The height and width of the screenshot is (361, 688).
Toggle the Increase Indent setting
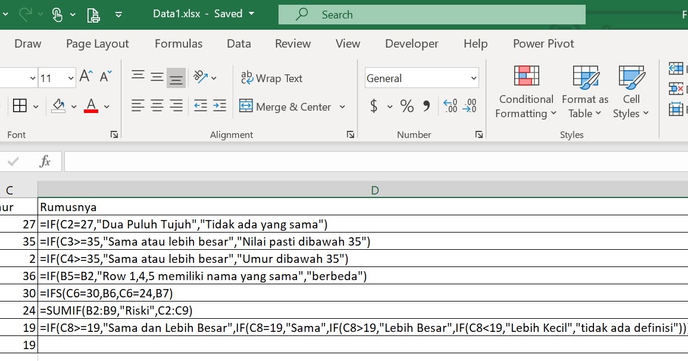[219, 106]
